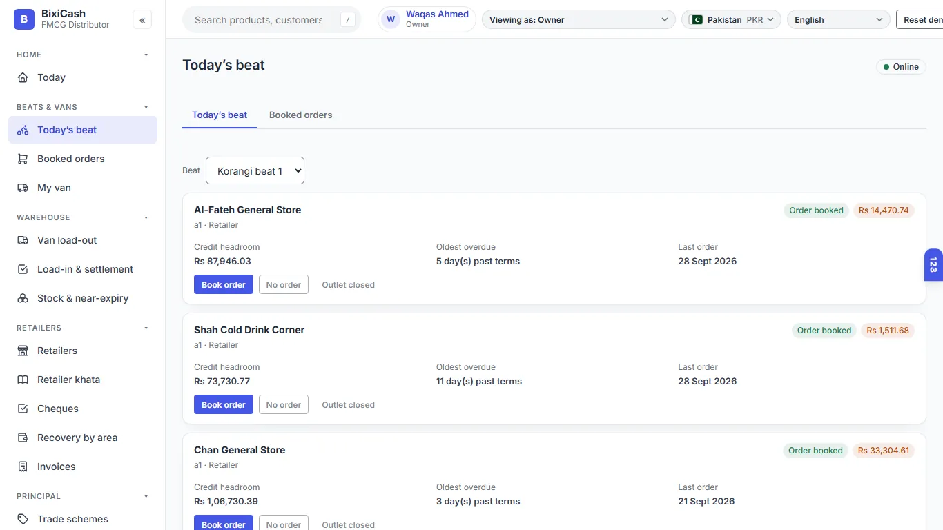The image size is (943, 530).
Task: Open the Viewing as: Owner dropdown
Action: click(x=579, y=20)
